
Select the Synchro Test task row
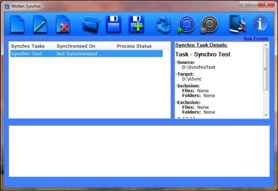pyautogui.click(x=86, y=54)
